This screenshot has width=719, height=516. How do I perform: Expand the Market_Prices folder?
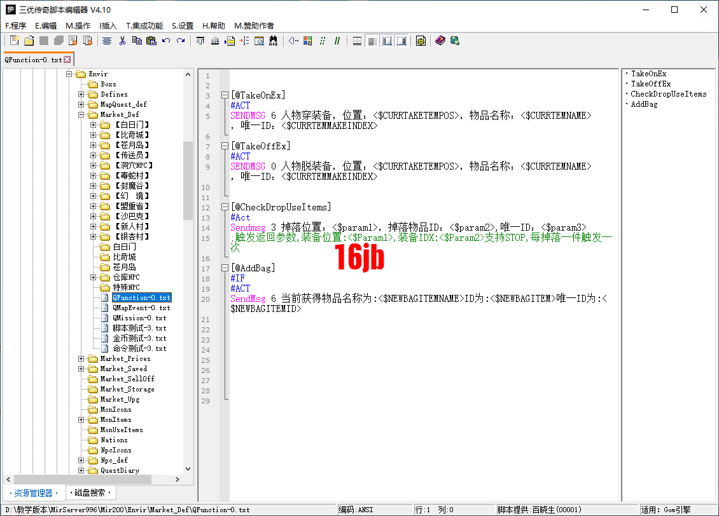(x=81, y=358)
